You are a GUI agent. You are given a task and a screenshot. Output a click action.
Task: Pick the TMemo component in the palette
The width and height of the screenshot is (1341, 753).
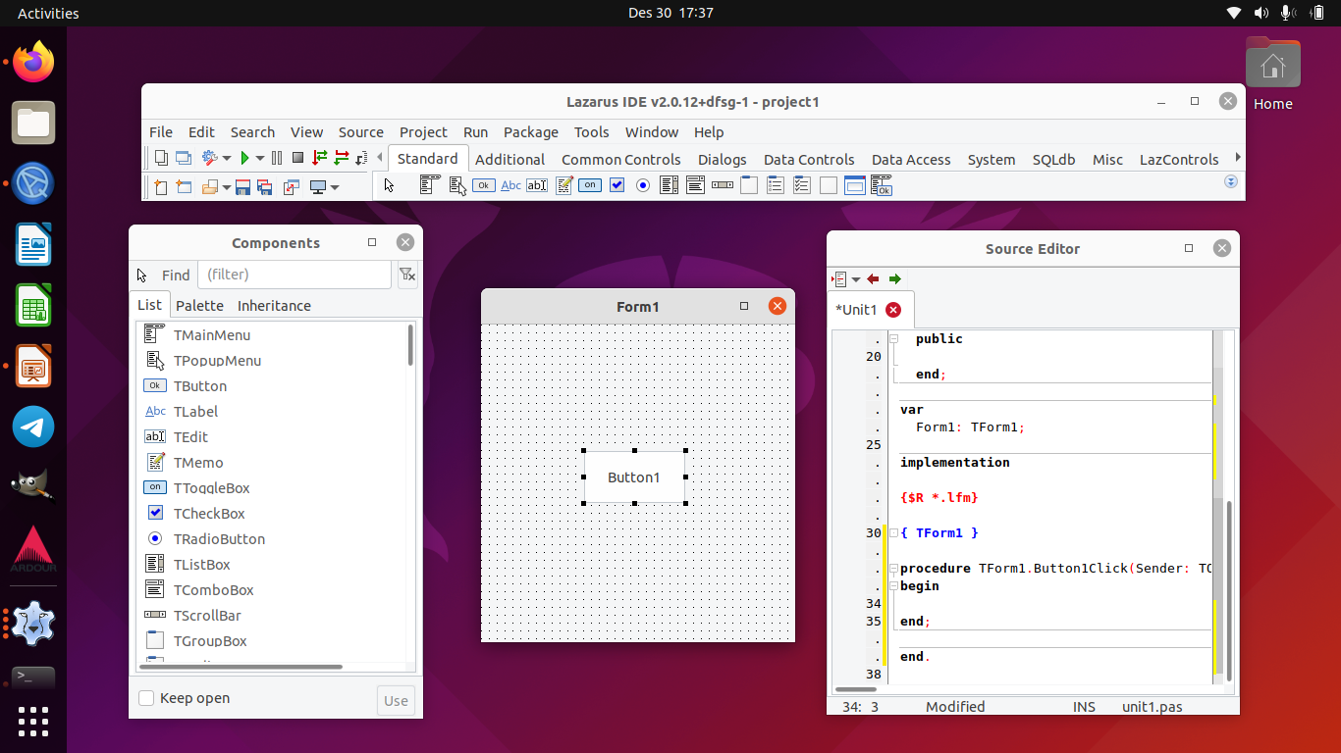pyautogui.click(x=563, y=185)
